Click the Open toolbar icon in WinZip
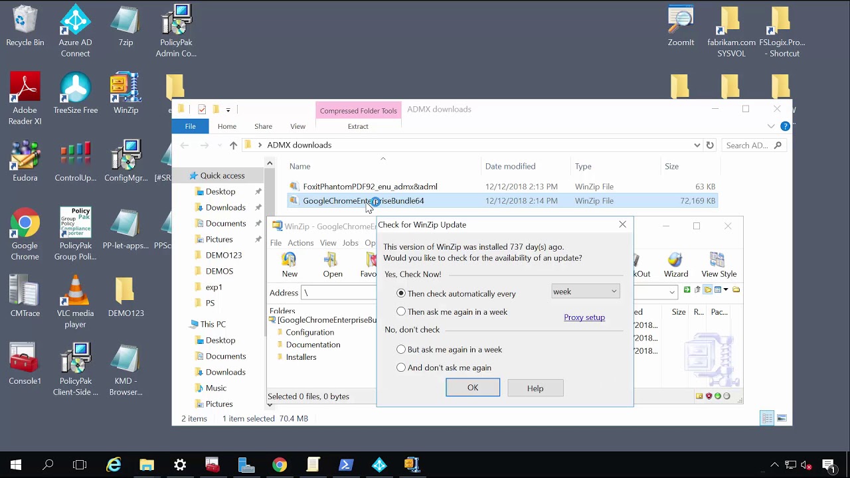Screen dimensions: 850x478 tap(333, 266)
